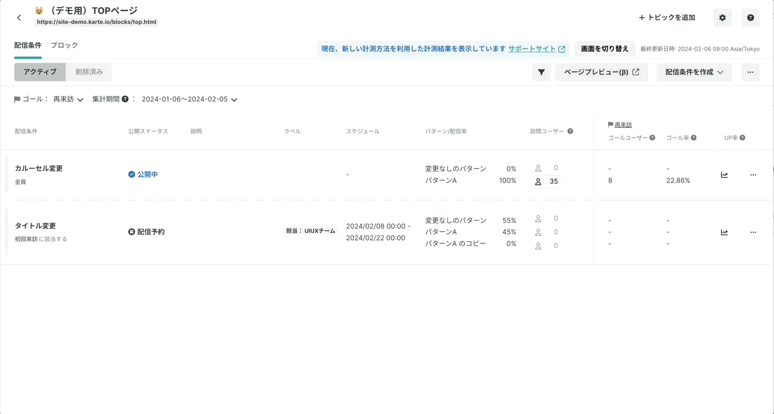Open chart icon for タイトル変更 row

[724, 232]
